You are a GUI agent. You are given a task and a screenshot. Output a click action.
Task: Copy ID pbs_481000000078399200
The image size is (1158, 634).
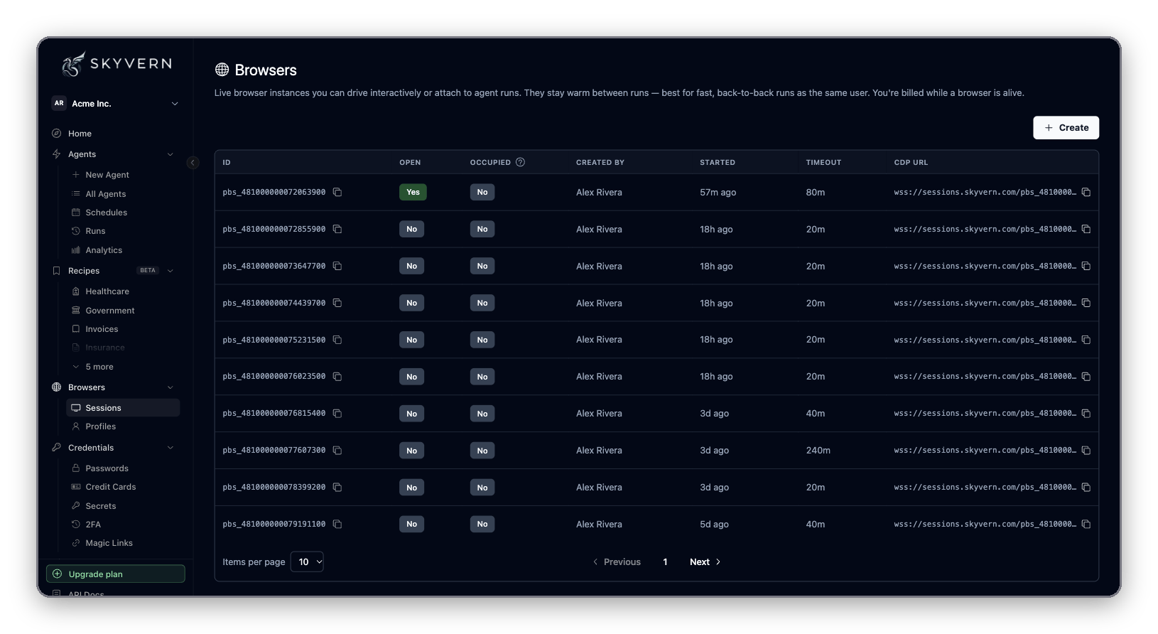coord(337,488)
